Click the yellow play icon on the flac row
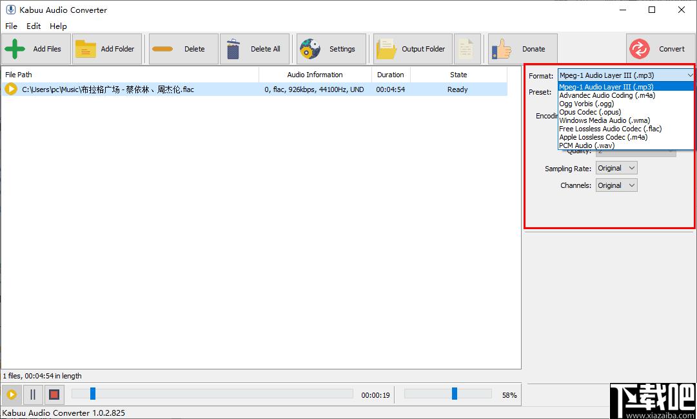 click(11, 89)
